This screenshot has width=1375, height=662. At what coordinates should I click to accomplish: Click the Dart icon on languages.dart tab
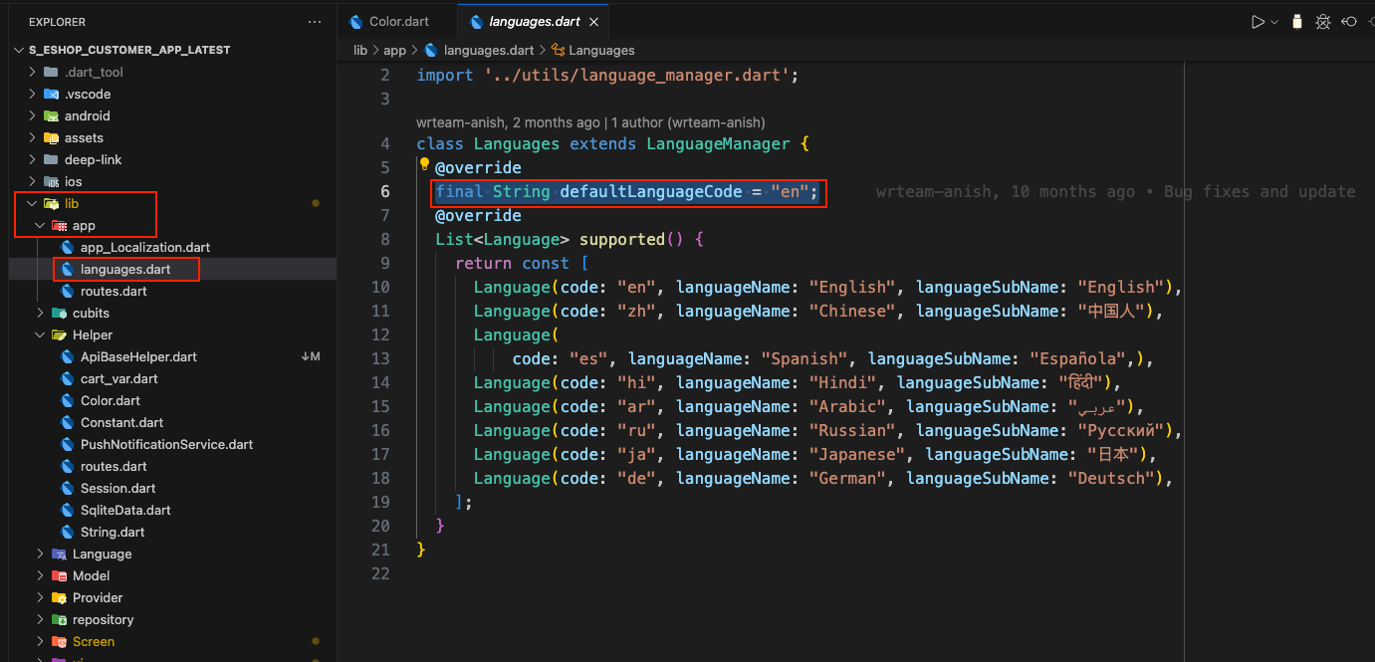477,22
